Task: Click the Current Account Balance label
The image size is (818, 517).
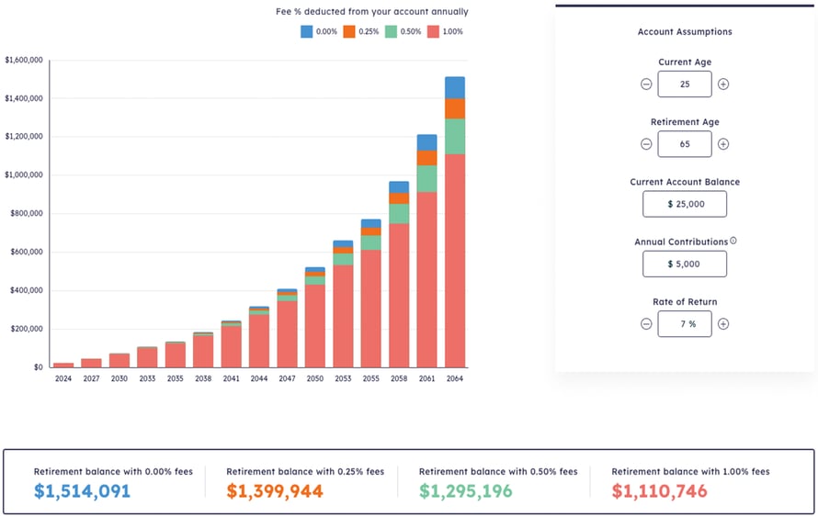Action: point(685,182)
